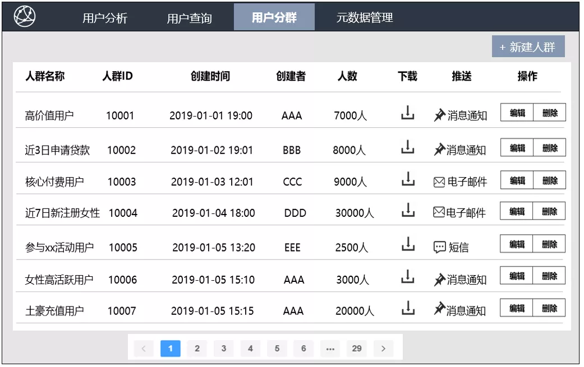Click the 人群名称 column header

45,76
